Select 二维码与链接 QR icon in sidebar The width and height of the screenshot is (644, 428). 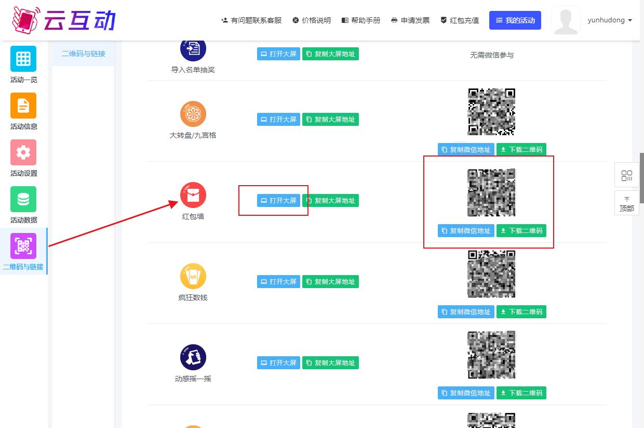coord(23,246)
